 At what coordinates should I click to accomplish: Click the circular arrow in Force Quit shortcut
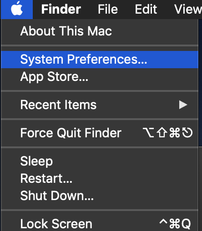187,133
